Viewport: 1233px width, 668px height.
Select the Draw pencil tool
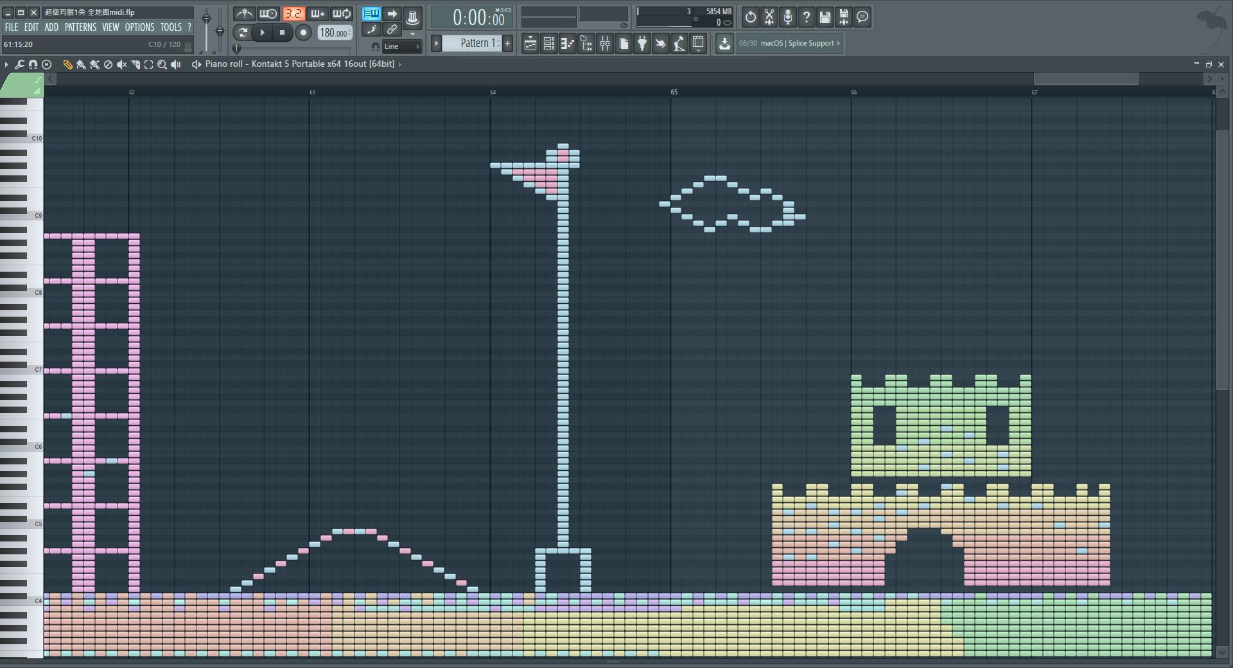tap(67, 64)
